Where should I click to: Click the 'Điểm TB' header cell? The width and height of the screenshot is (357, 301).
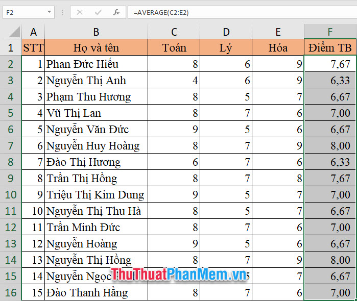[330, 47]
